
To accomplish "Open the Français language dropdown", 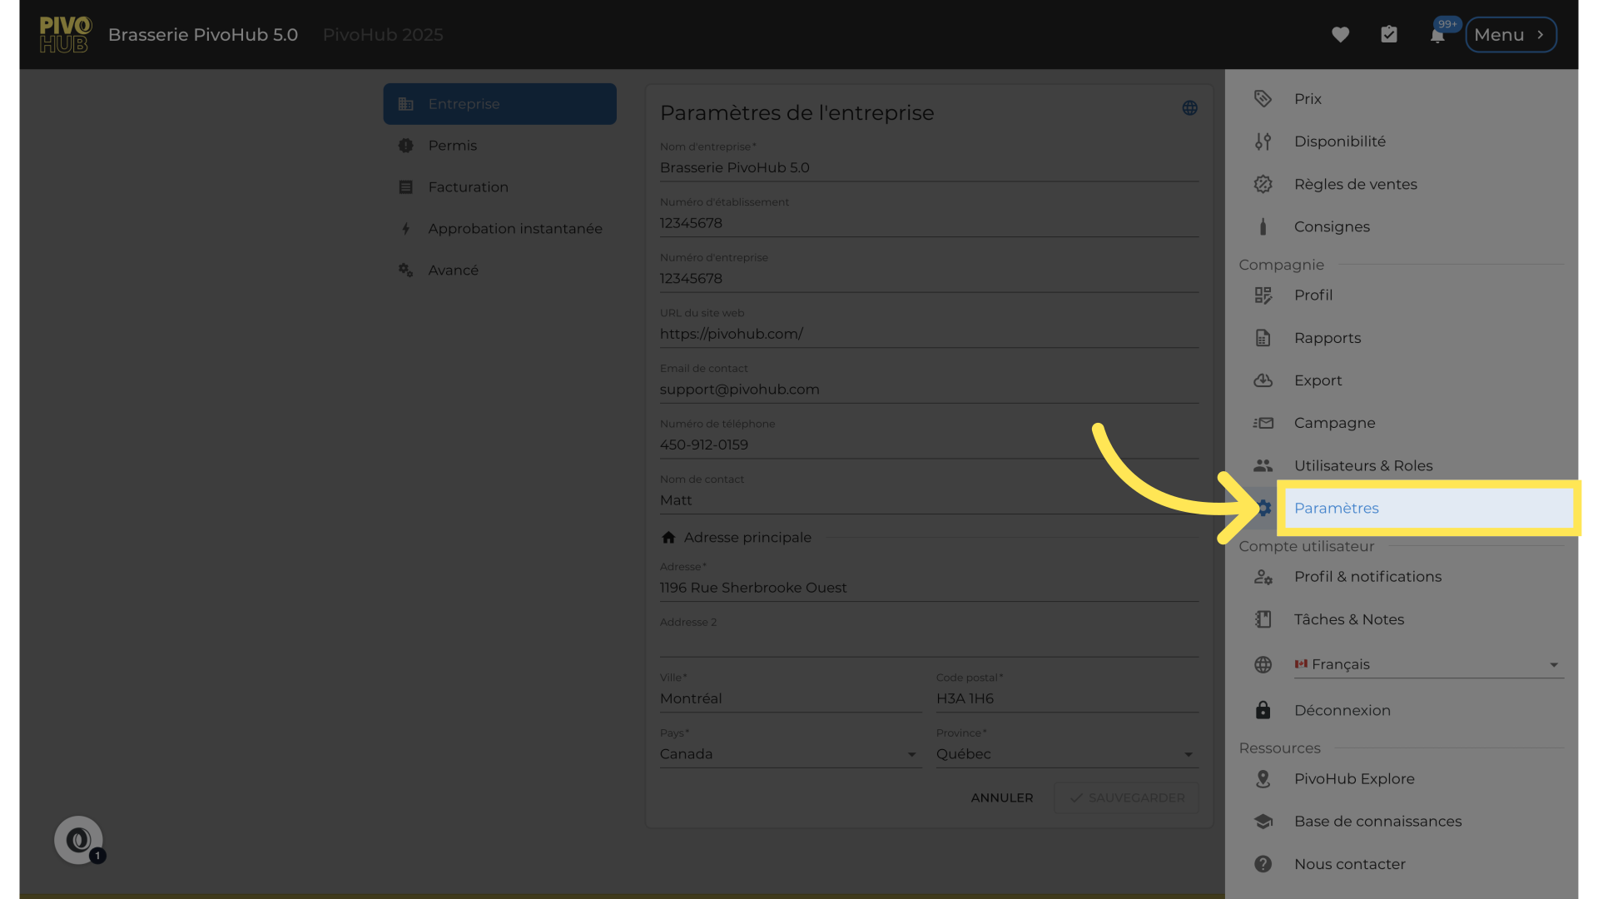I will (x=1428, y=664).
